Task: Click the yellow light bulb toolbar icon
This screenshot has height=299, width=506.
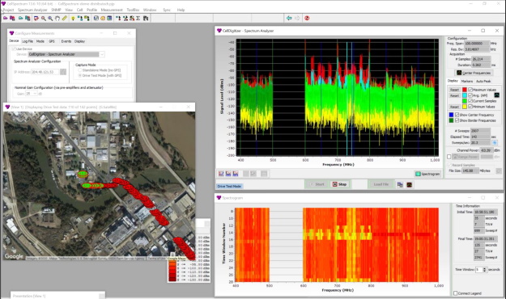Action: point(73,19)
